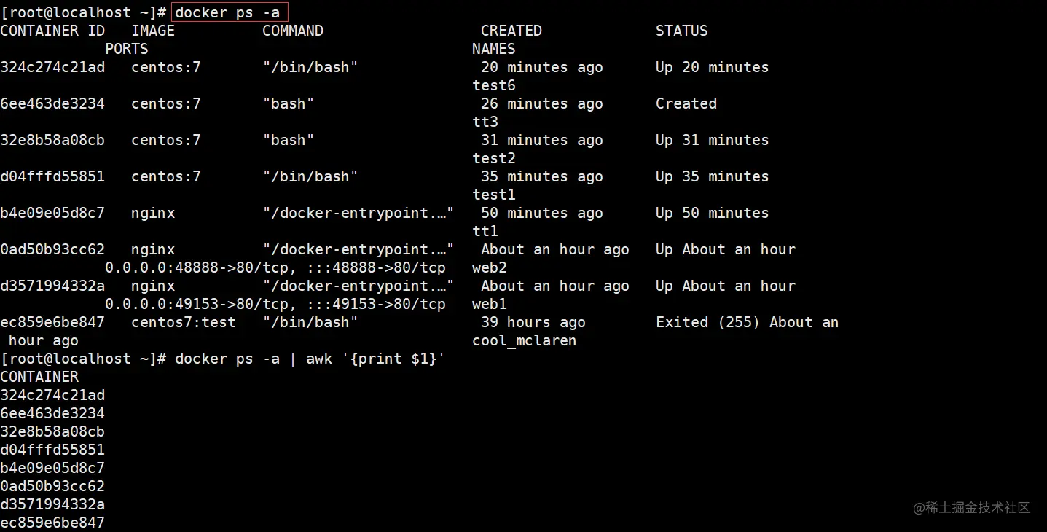Screen dimensions: 1047x532
Task: Click the awk '{print $1}' command text
Action: click(x=376, y=359)
